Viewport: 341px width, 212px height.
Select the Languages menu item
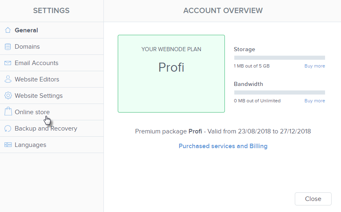52,145
